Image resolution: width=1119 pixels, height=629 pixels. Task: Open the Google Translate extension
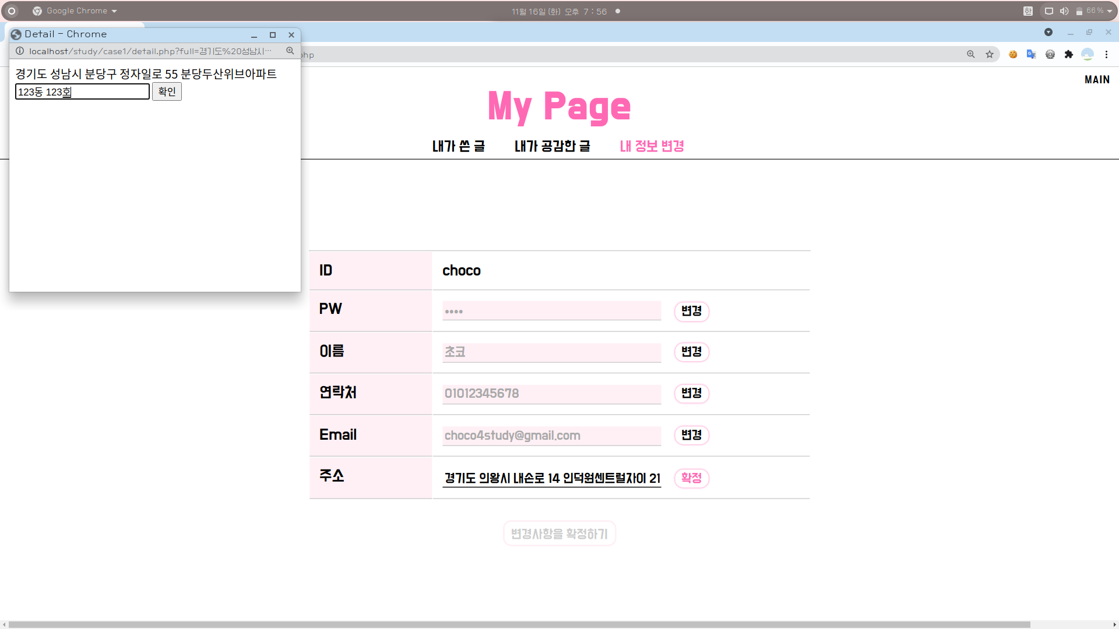point(1031,54)
